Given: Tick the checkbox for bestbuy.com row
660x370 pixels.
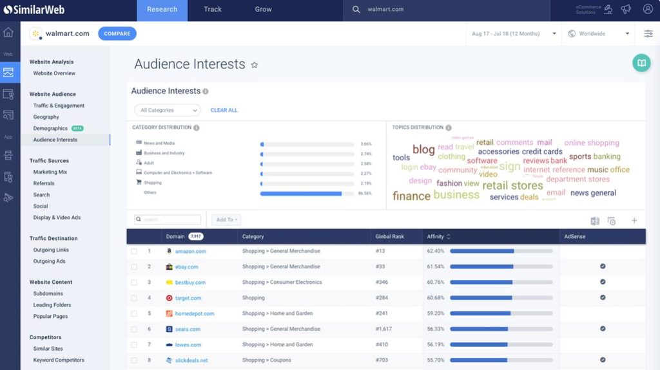Looking at the screenshot, I should click(x=134, y=282).
